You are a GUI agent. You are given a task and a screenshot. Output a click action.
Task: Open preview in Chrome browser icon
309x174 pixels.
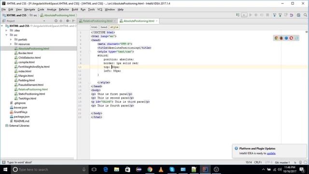276,38
